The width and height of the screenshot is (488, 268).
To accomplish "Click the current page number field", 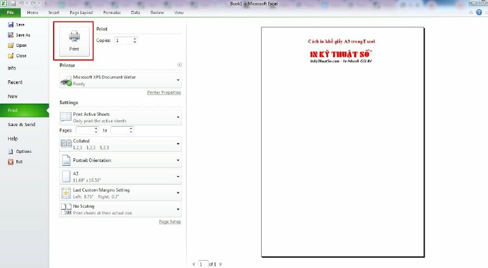I will click(203, 264).
